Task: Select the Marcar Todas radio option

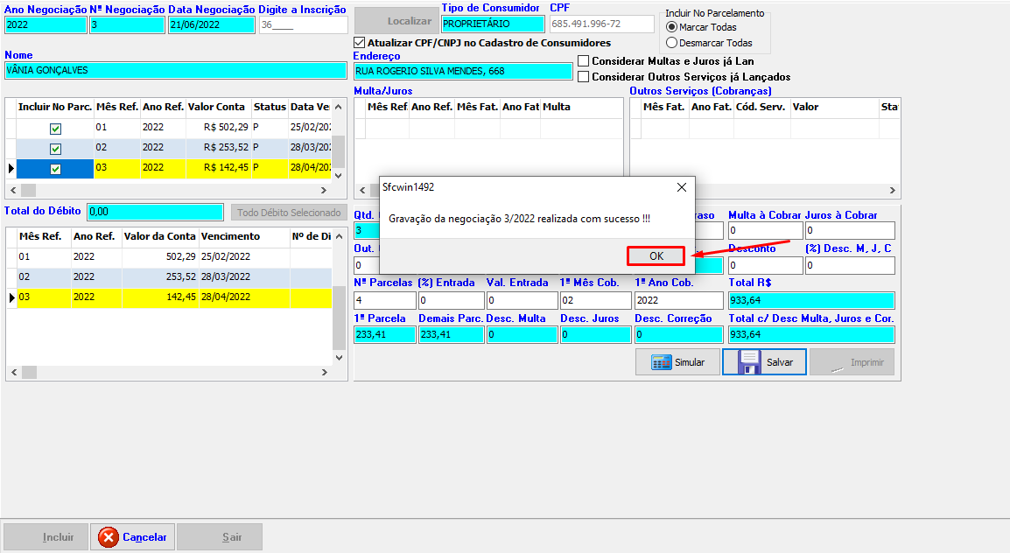Action: tap(672, 27)
